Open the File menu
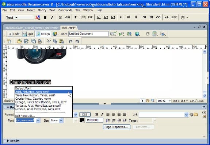Viewport: 210px width, 145px height. click(5, 10)
